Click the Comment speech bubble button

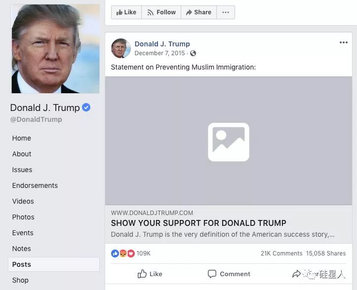pyautogui.click(x=229, y=274)
